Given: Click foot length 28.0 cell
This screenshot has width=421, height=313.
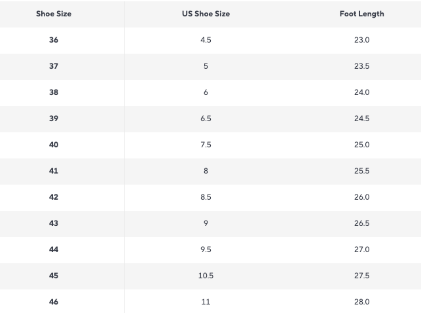Looking at the screenshot, I should (x=361, y=302).
